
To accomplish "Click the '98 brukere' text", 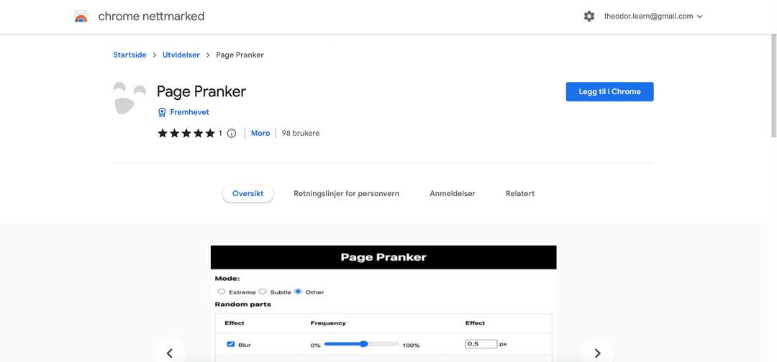I will point(301,133).
